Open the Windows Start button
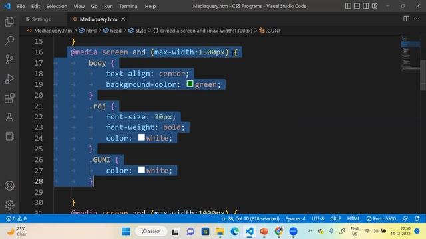426x239 pixels. coord(126,232)
